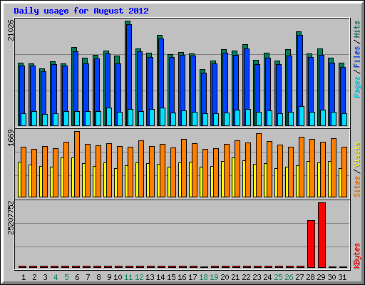Click the tallest orange bar on day 6
This screenshot has width=365, height=285.
click(x=77, y=164)
